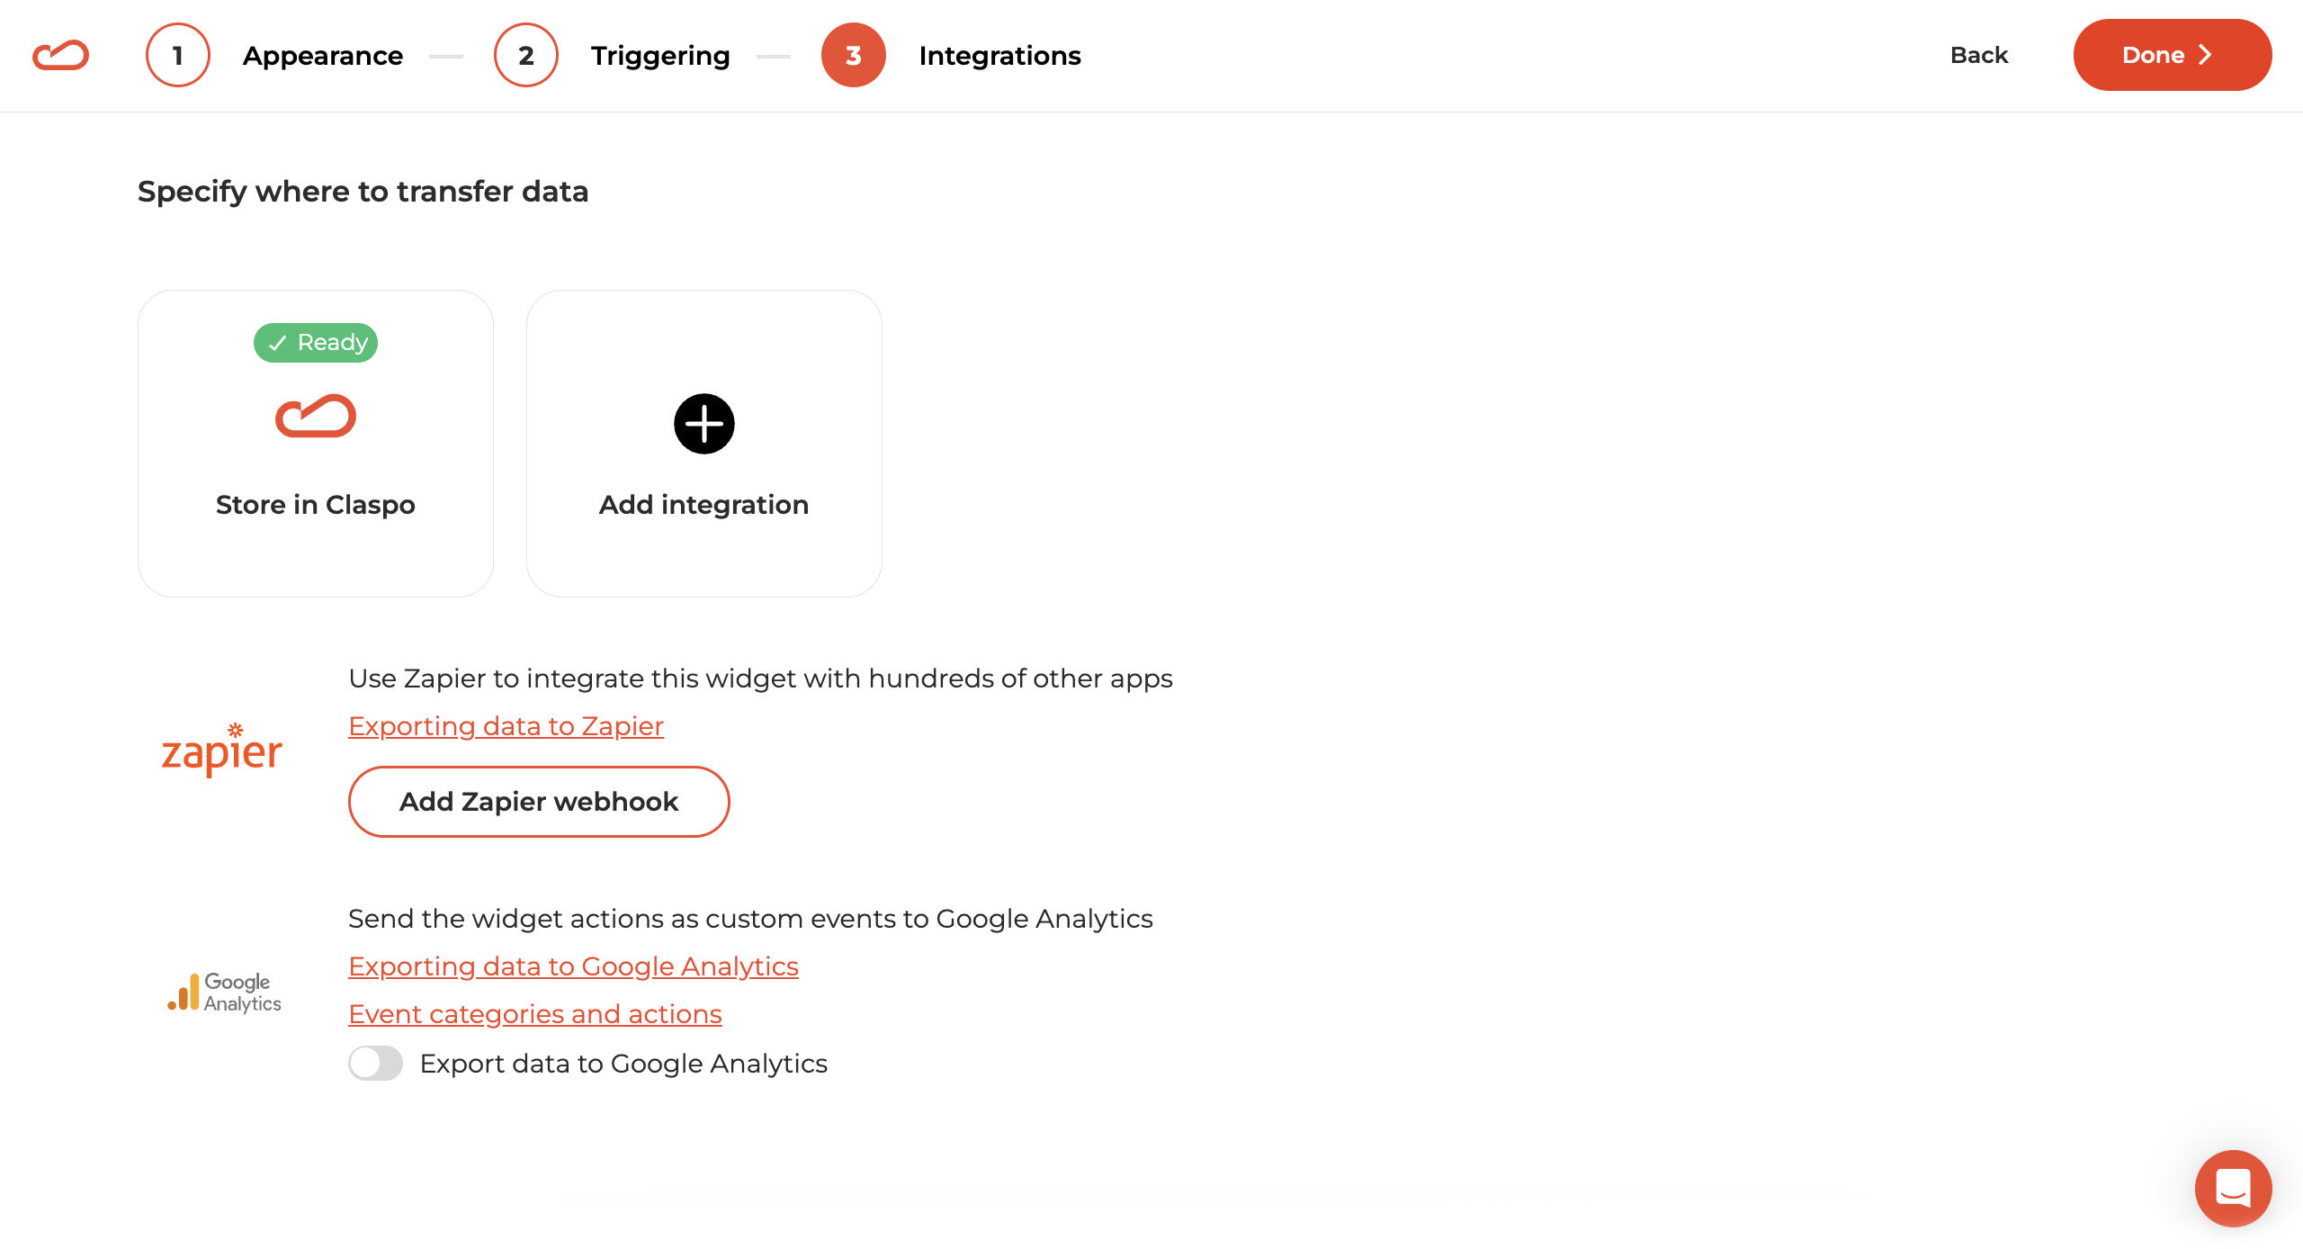
Task: Go to the Triggering step
Action: tap(660, 56)
